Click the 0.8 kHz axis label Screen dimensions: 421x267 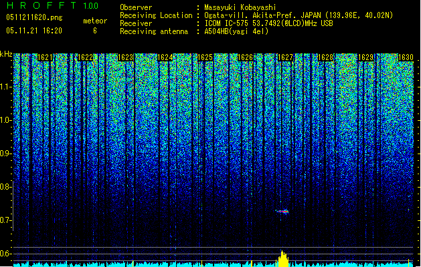[x=5, y=187]
